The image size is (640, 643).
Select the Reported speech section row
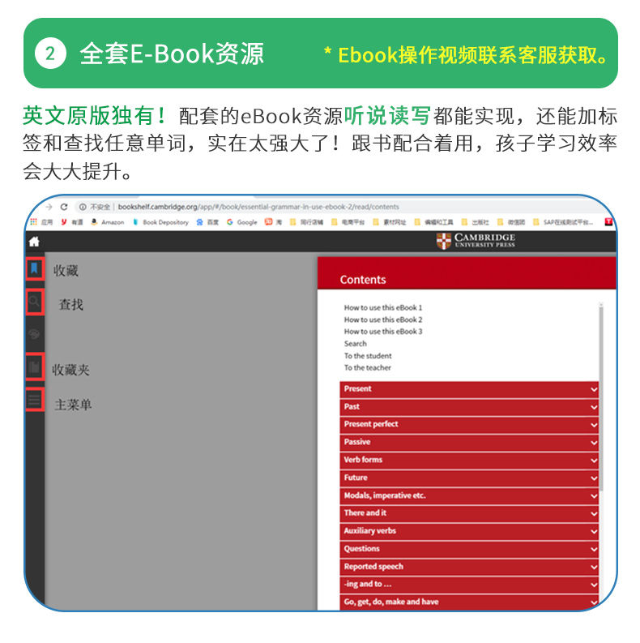(x=469, y=567)
